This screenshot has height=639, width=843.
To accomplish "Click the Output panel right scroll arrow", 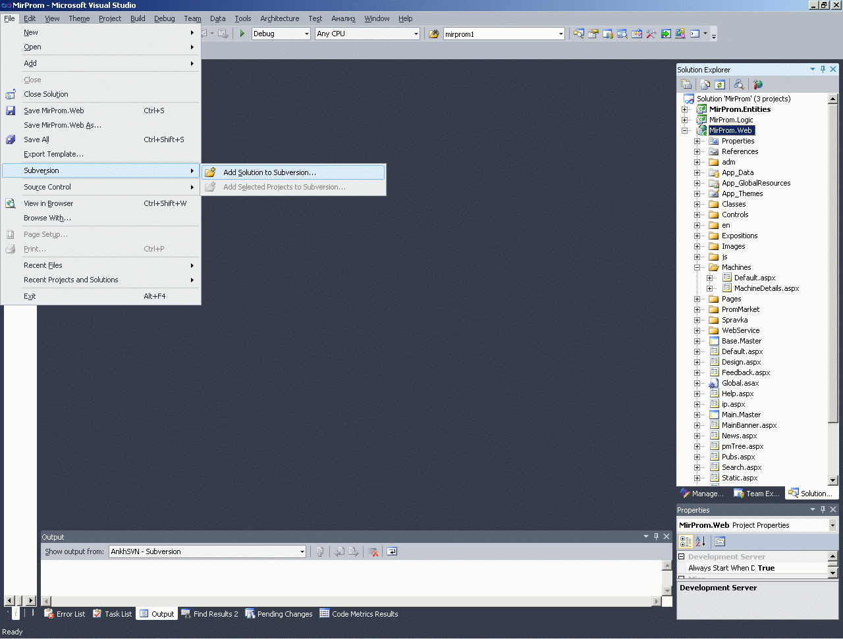I will pos(656,601).
